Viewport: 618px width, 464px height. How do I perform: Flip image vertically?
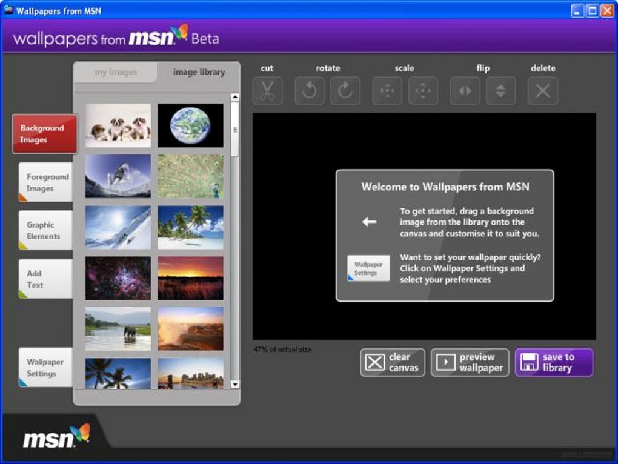click(x=500, y=91)
